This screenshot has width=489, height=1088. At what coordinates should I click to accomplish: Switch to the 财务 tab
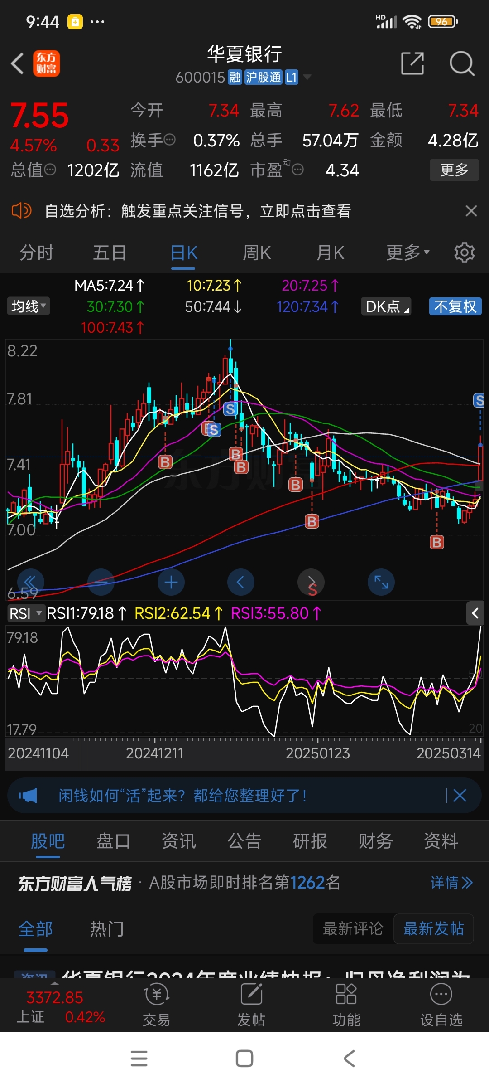coord(375,841)
